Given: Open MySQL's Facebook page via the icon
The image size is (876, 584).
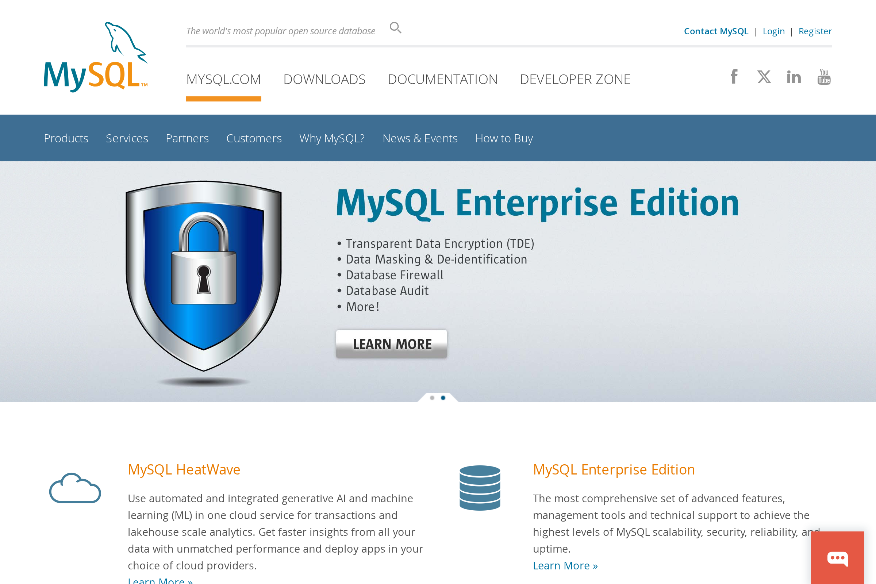Looking at the screenshot, I should (734, 76).
